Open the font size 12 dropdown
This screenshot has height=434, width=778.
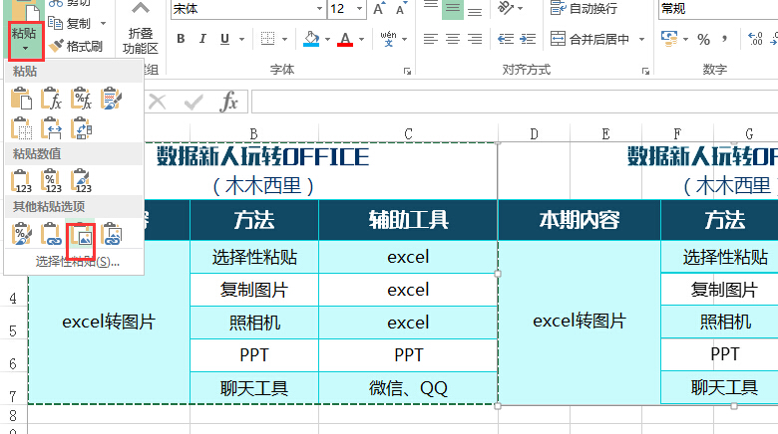(x=359, y=9)
